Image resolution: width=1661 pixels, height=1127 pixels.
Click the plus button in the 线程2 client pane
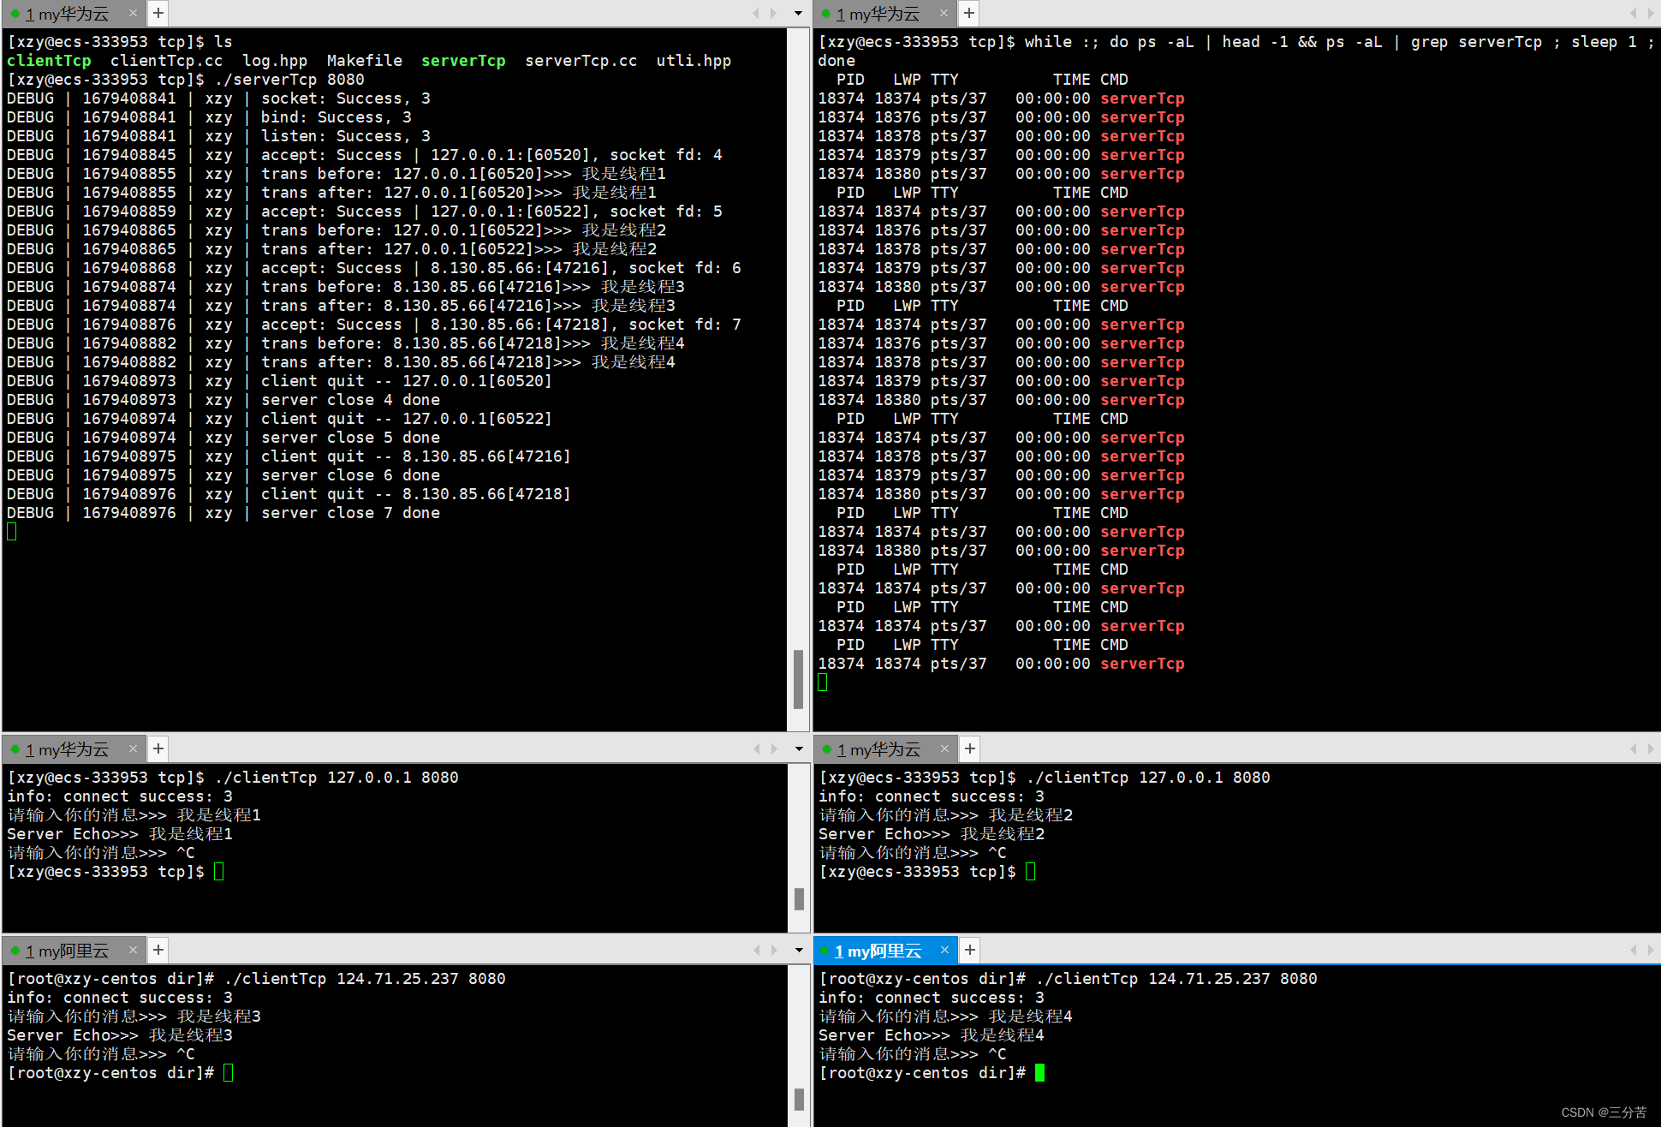click(970, 748)
